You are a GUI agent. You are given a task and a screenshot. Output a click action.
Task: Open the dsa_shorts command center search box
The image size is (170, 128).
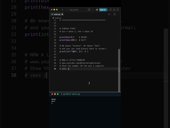[78, 10]
